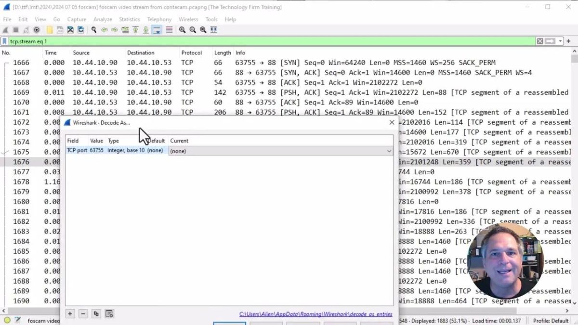Select packet number 1666 SYN row
Screen dimensions: 578x325
(285, 63)
